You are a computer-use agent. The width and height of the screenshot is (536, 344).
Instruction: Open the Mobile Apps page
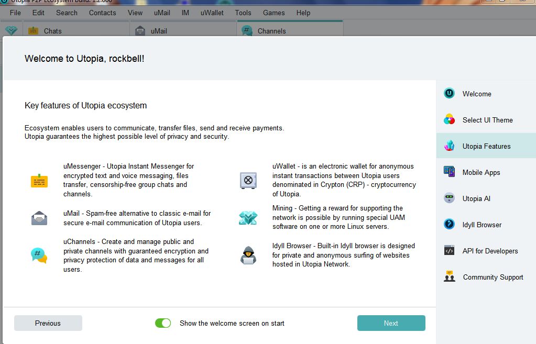486,172
